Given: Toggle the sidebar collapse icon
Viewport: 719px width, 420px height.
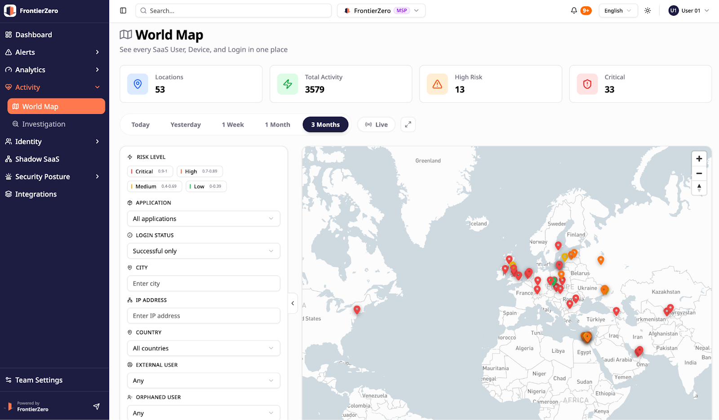Looking at the screenshot, I should (x=123, y=11).
